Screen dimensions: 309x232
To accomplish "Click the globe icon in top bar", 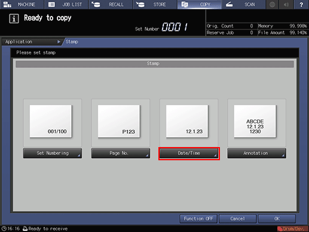I will (273, 4).
